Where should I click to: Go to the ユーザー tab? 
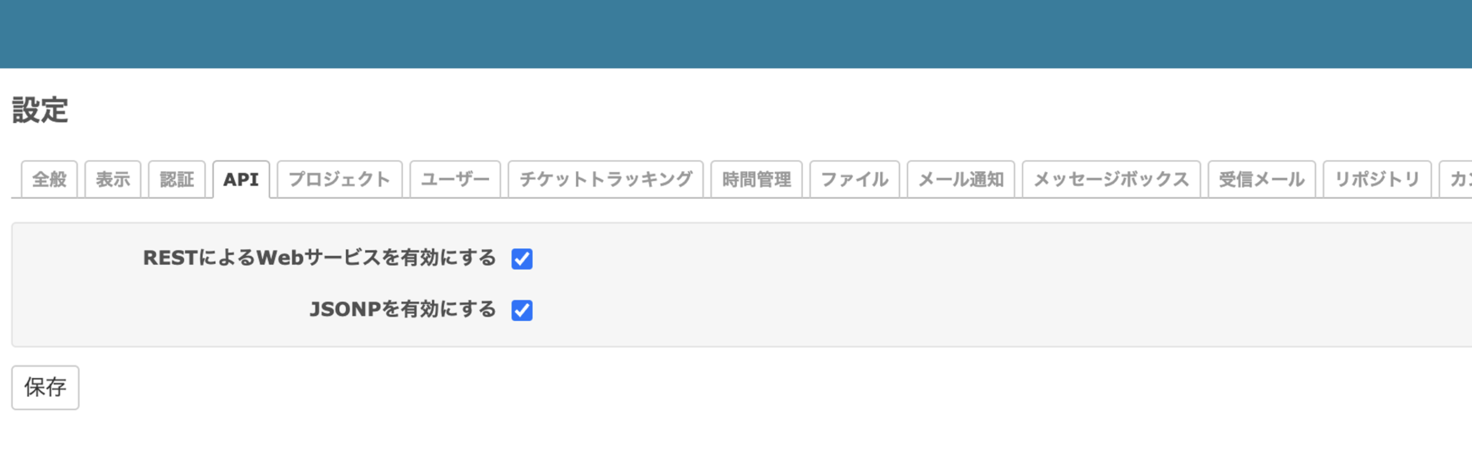[x=455, y=180]
